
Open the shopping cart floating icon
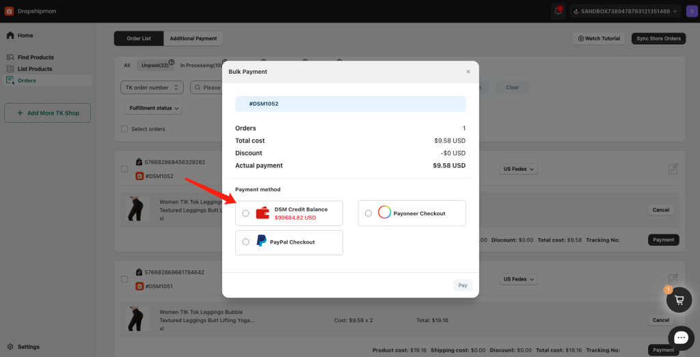click(679, 300)
